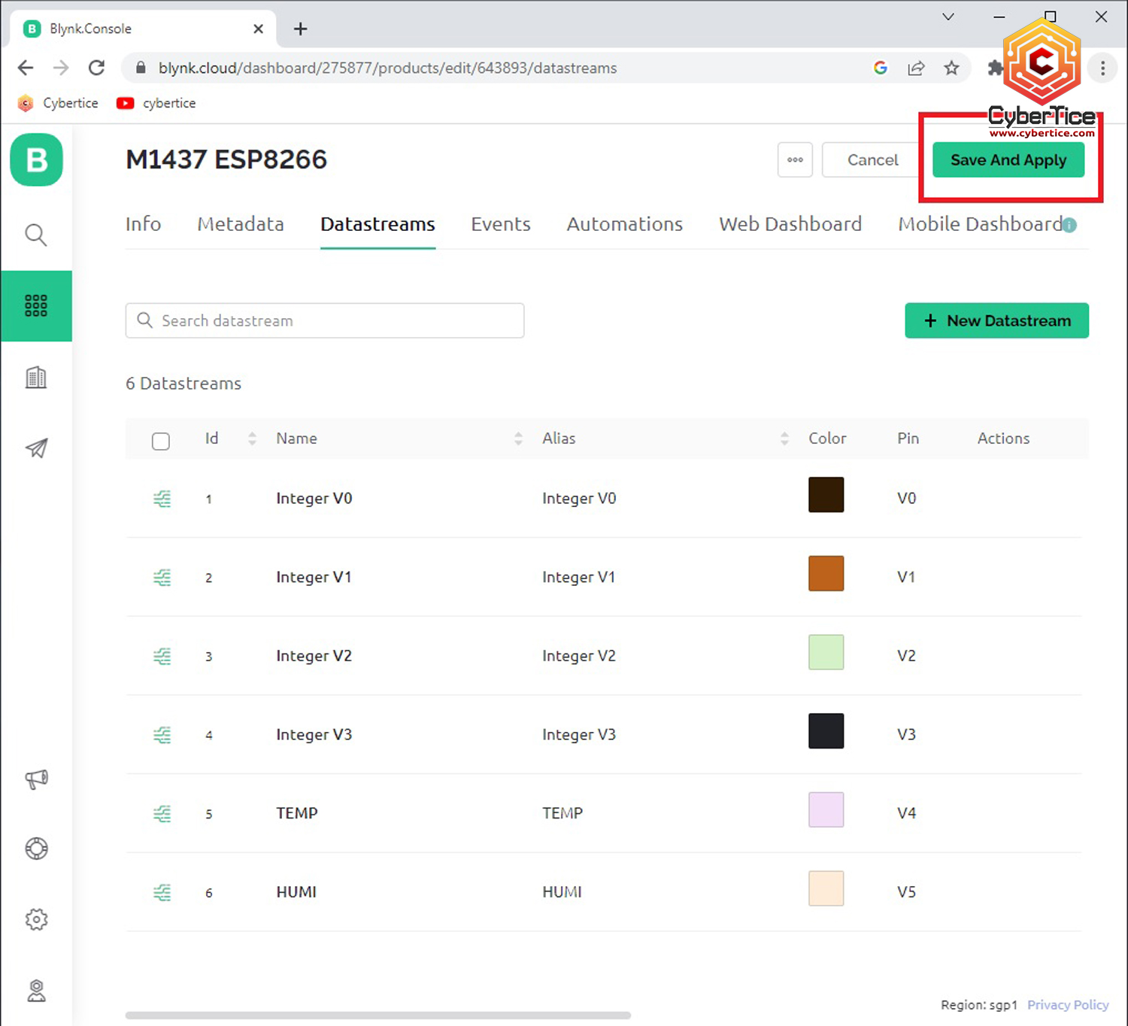
Task: Click the Search datastream input field
Action: coord(325,320)
